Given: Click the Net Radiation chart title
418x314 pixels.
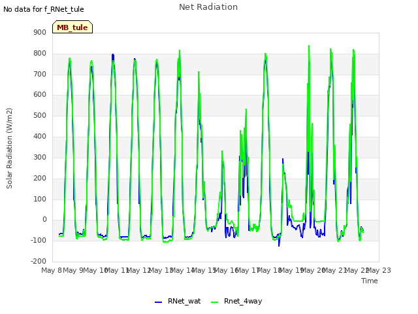Looking at the screenshot, I should pos(208,7).
